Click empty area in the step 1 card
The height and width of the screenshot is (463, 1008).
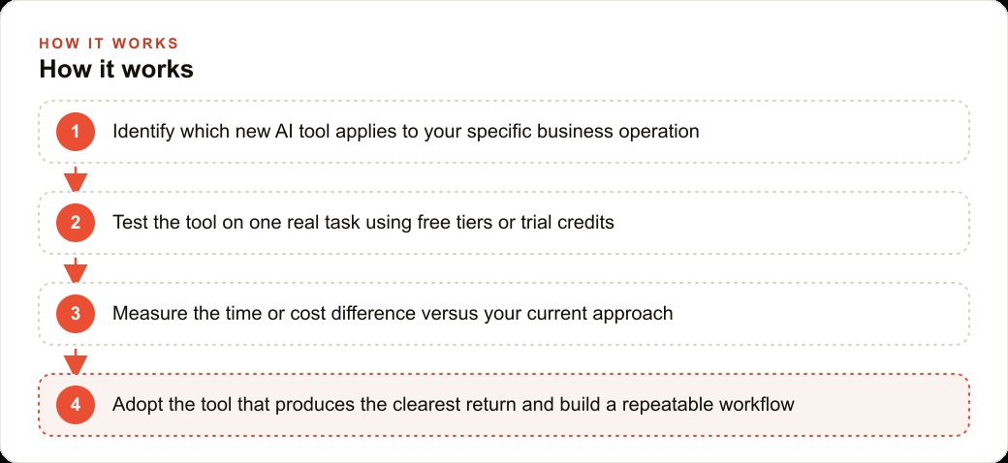point(835,132)
